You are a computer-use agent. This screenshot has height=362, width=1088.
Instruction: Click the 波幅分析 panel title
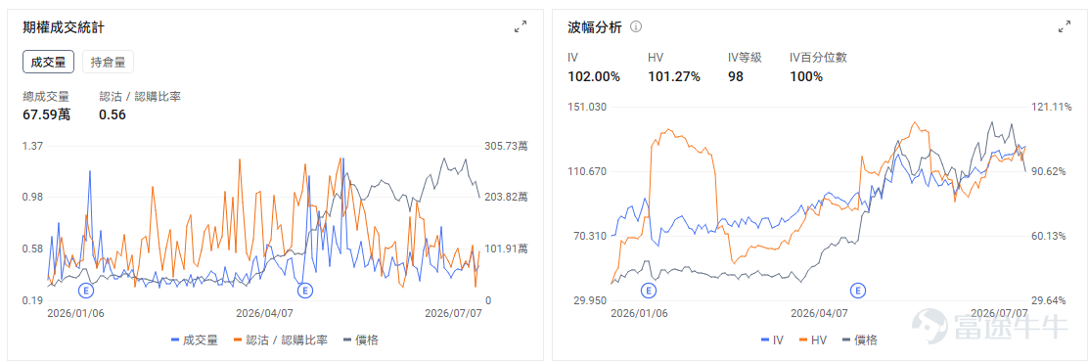[594, 27]
